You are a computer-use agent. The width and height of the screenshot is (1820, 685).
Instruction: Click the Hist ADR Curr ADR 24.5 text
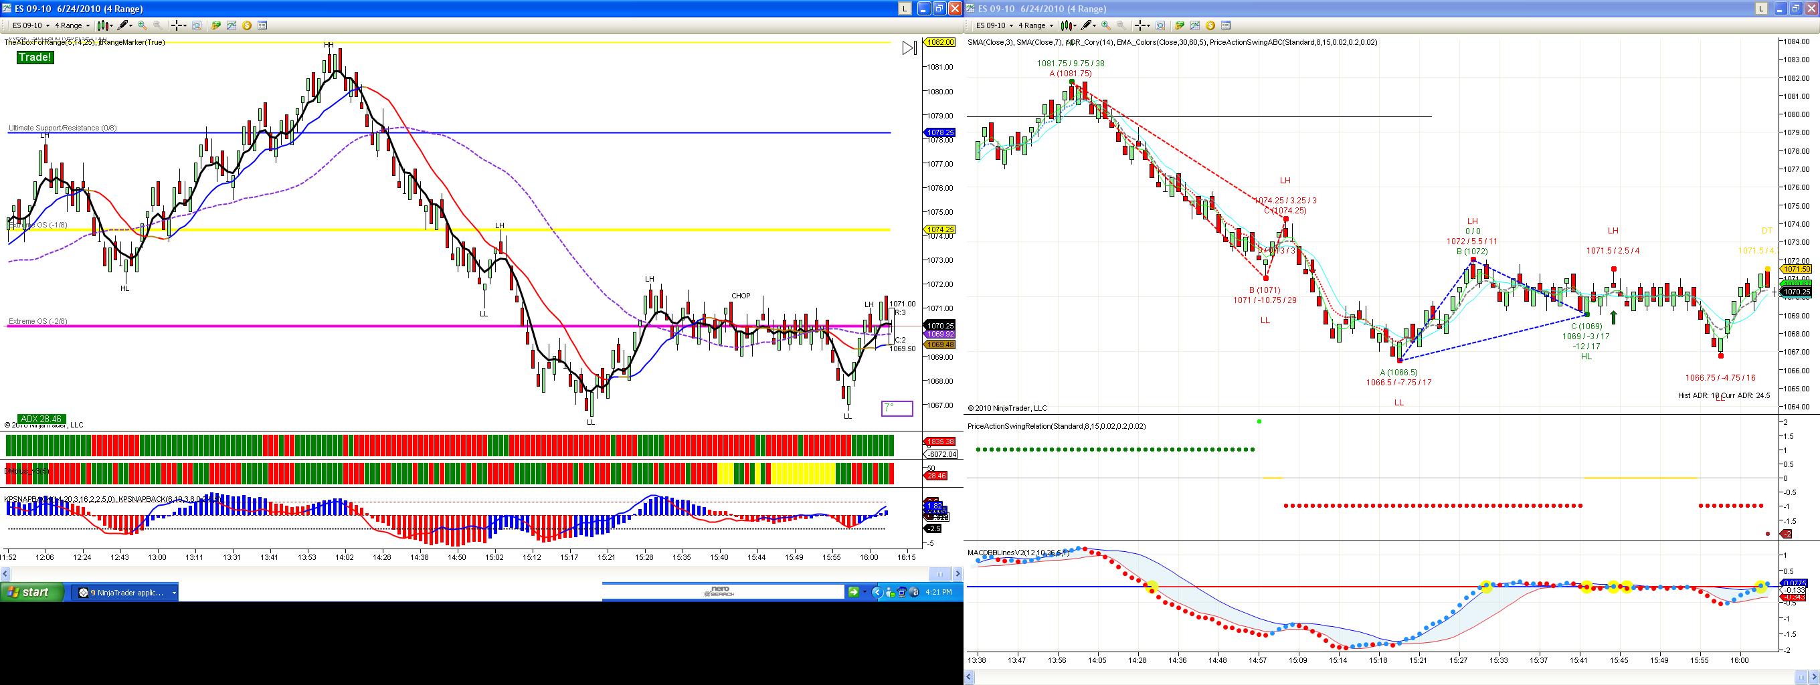click(x=1724, y=395)
